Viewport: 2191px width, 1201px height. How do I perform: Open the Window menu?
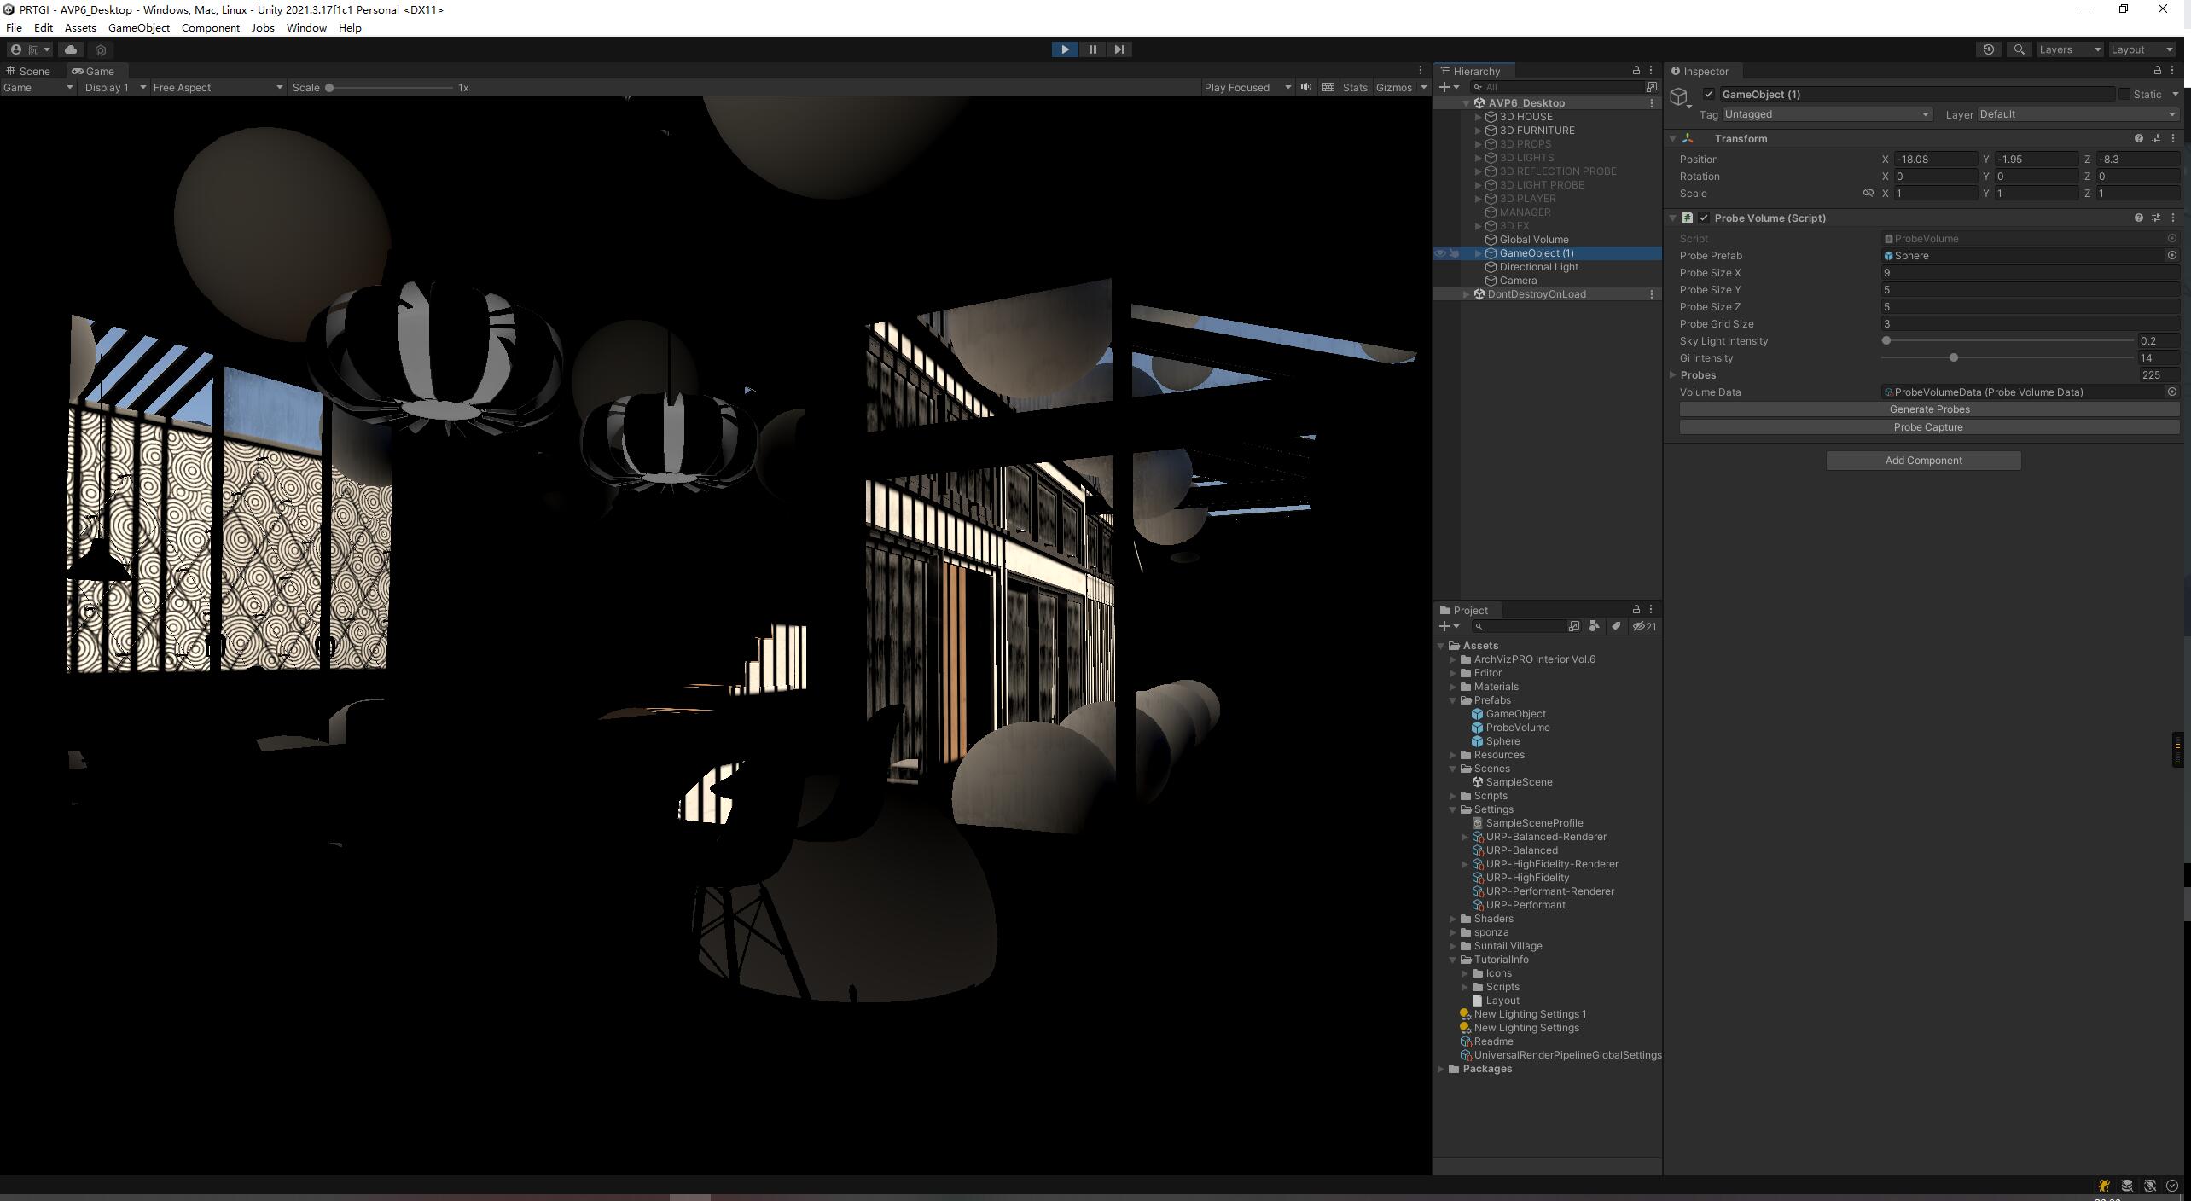pos(306,28)
